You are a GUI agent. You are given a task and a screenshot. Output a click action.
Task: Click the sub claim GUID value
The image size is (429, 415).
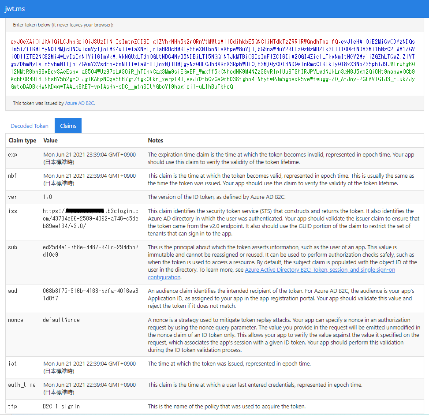(x=90, y=251)
